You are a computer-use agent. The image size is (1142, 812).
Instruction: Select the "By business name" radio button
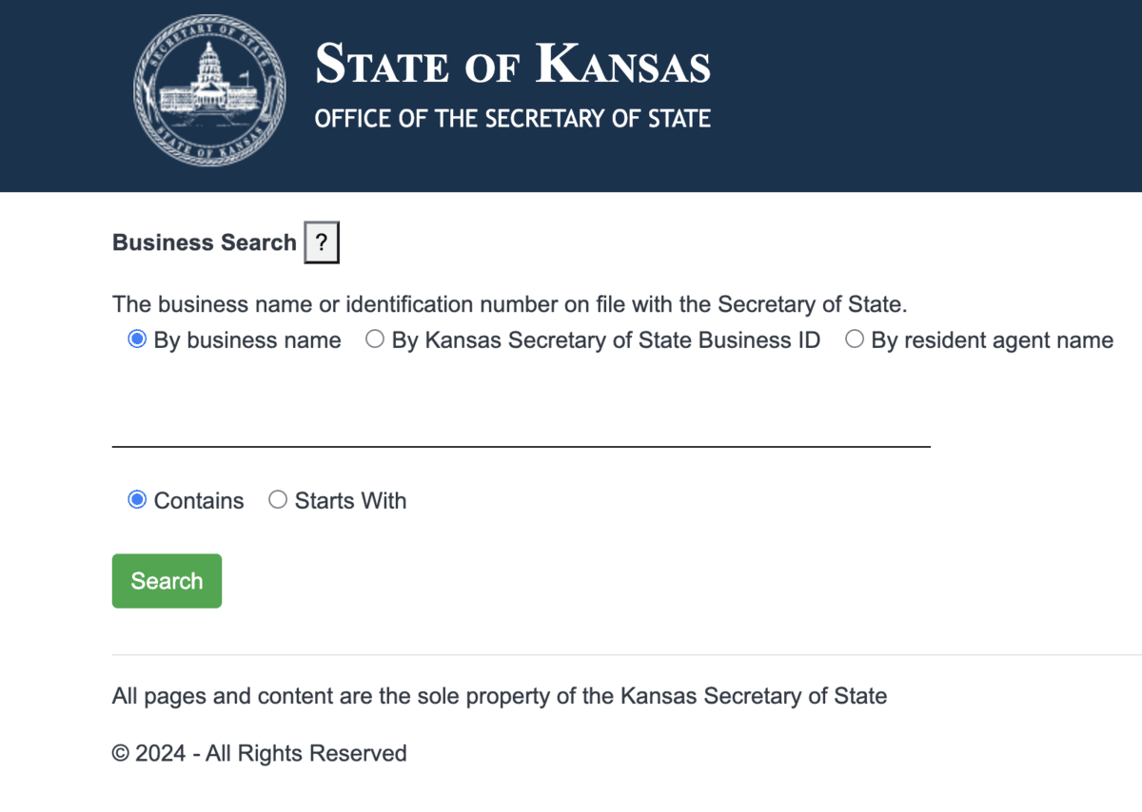[x=136, y=338]
